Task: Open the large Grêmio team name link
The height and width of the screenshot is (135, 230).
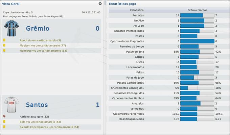Action: point(38,28)
